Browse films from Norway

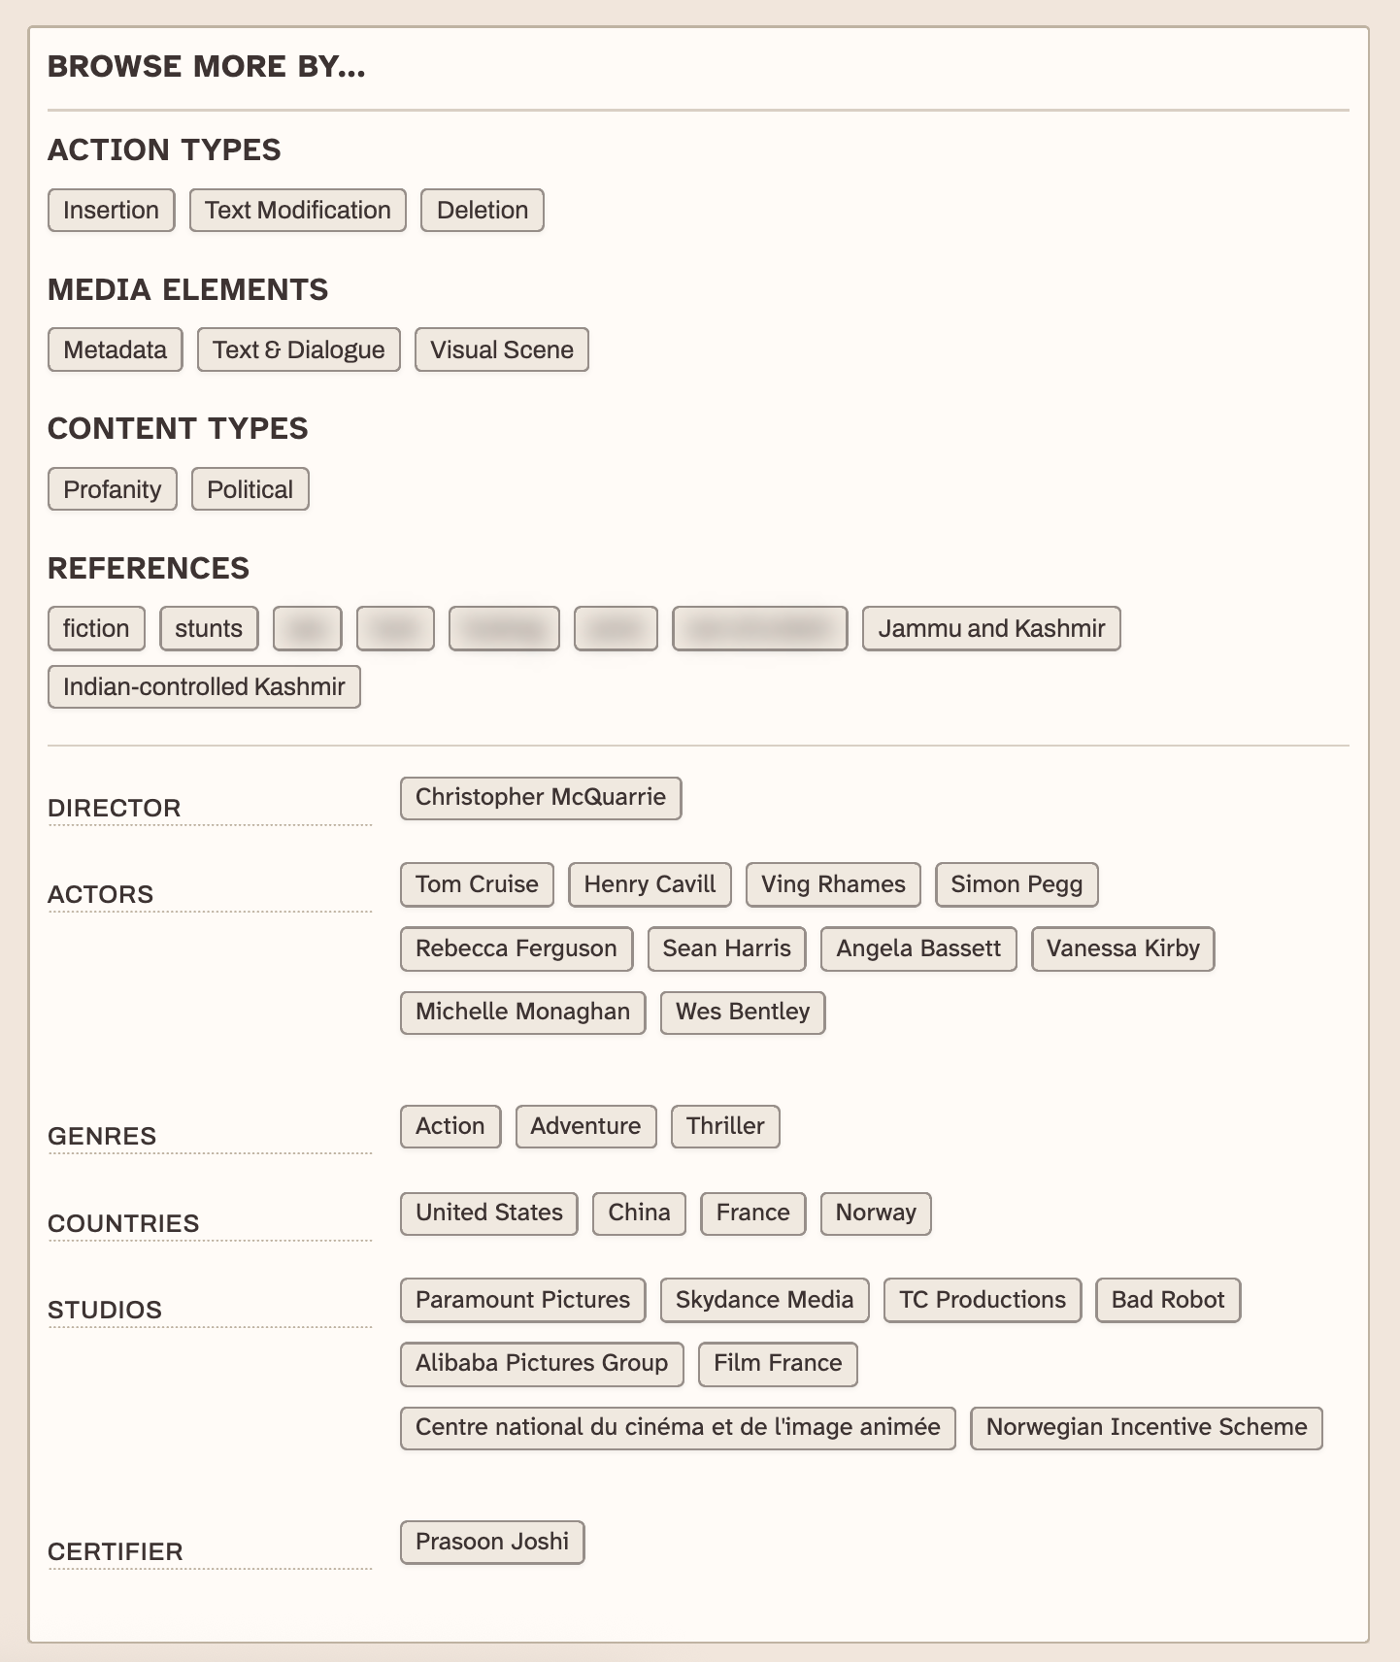click(x=875, y=1213)
